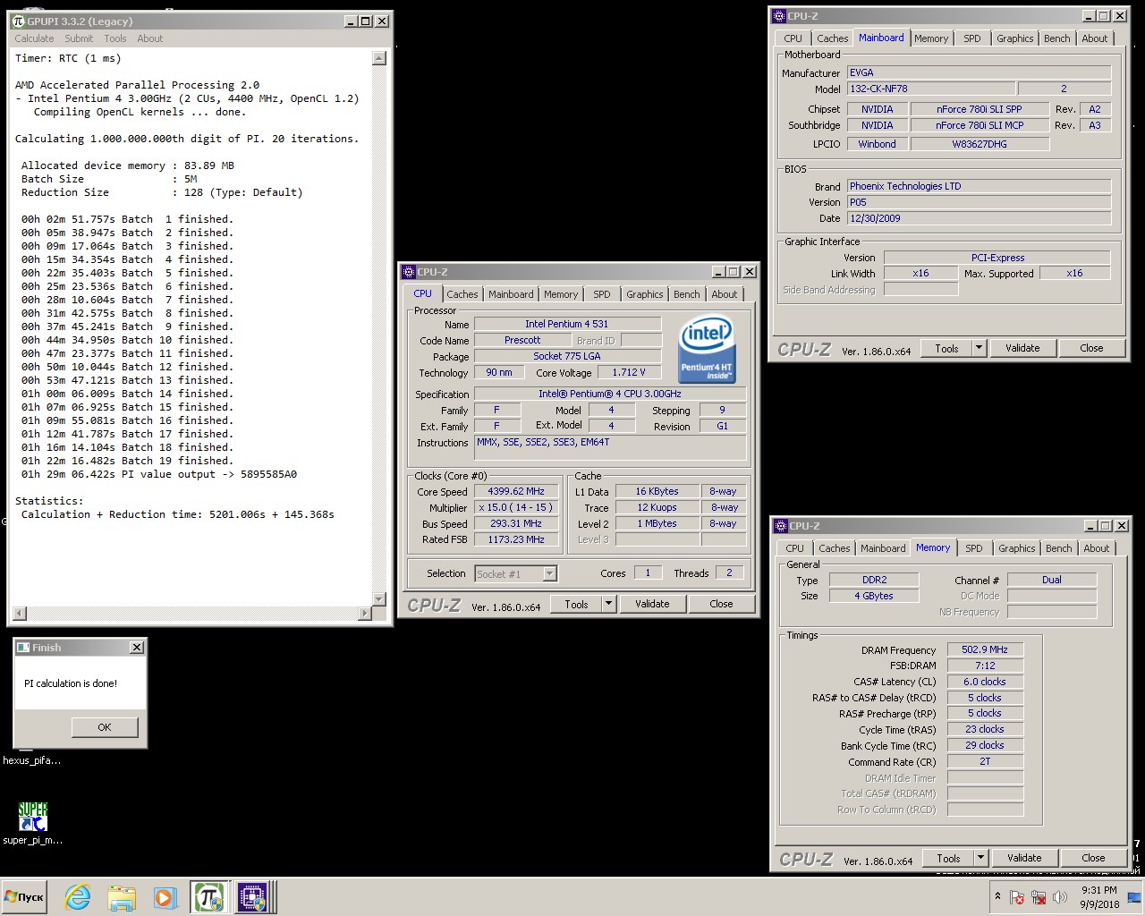Viewport: 1145px width, 916px height.
Task: Click Close button in CPU-Z Mainboard window
Action: (1091, 348)
